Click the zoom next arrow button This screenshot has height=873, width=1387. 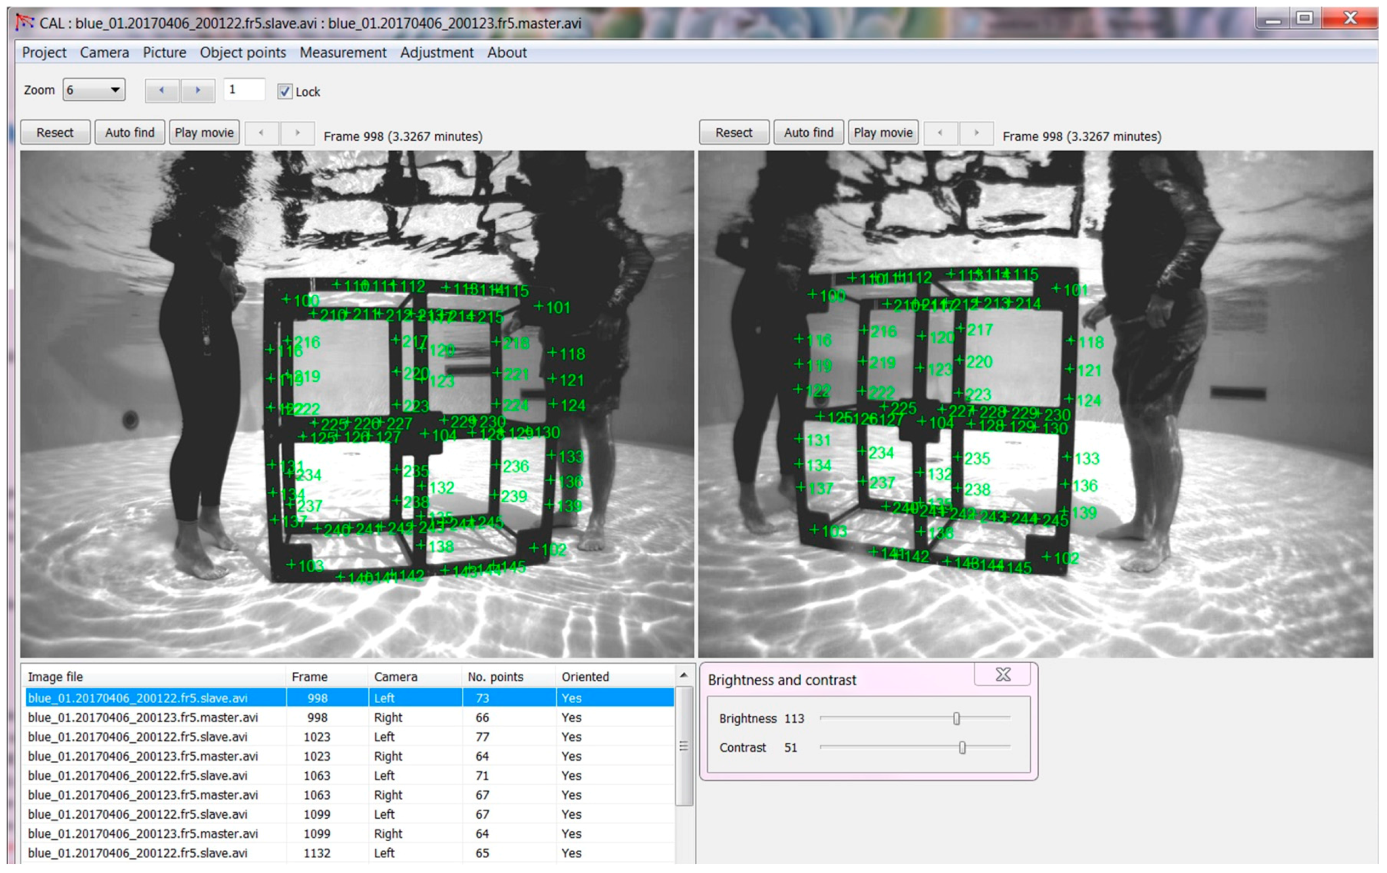[198, 90]
